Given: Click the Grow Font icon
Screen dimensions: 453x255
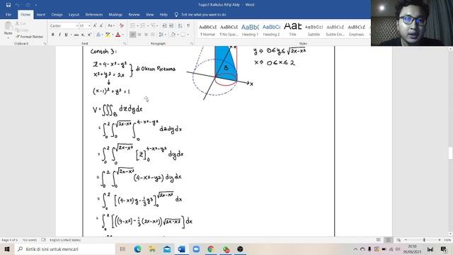Looking at the screenshot, I should tap(95, 25).
